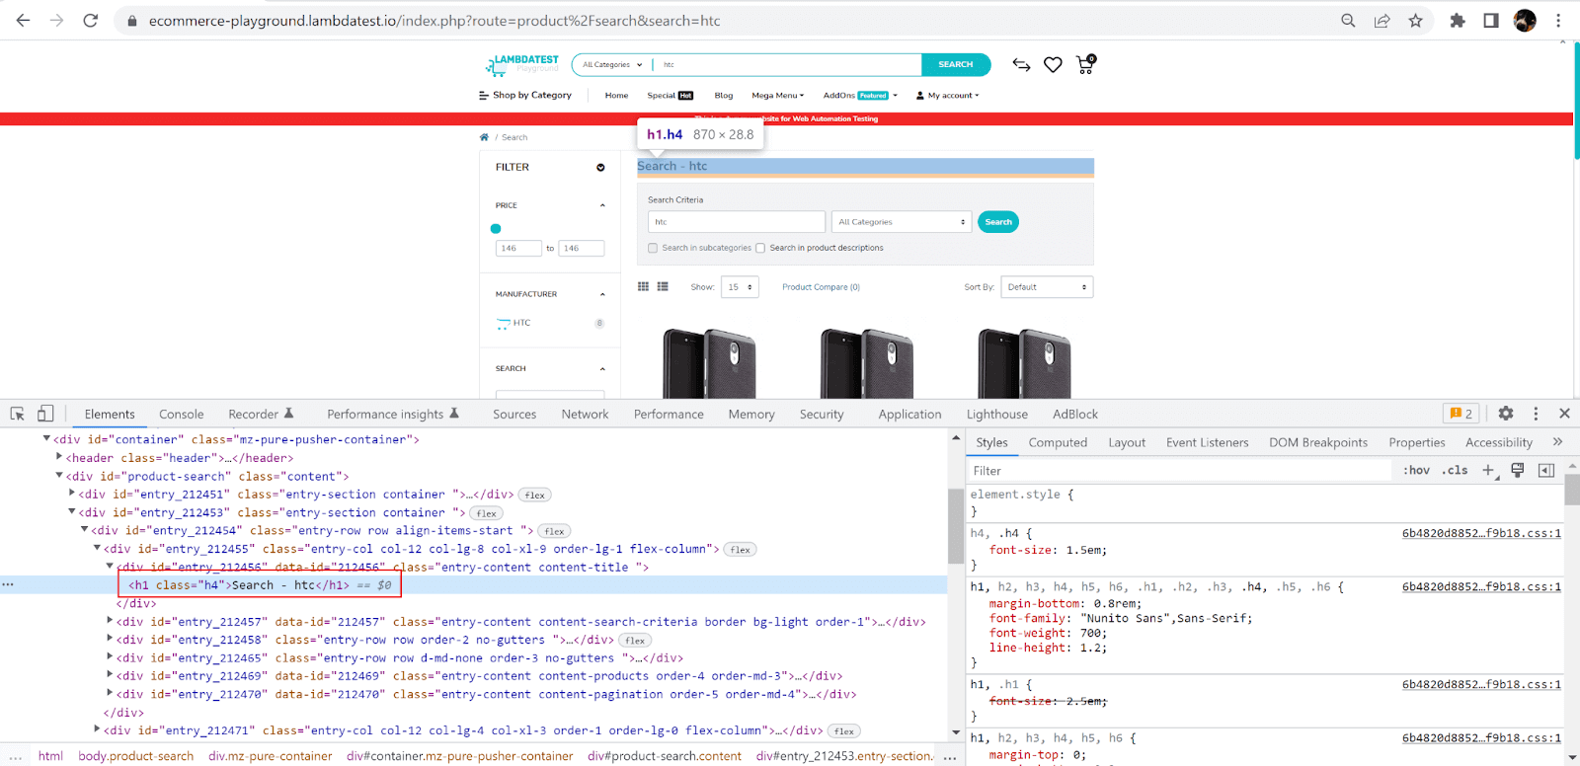
Task: Collapse the PRICE filter section
Action: point(602,205)
